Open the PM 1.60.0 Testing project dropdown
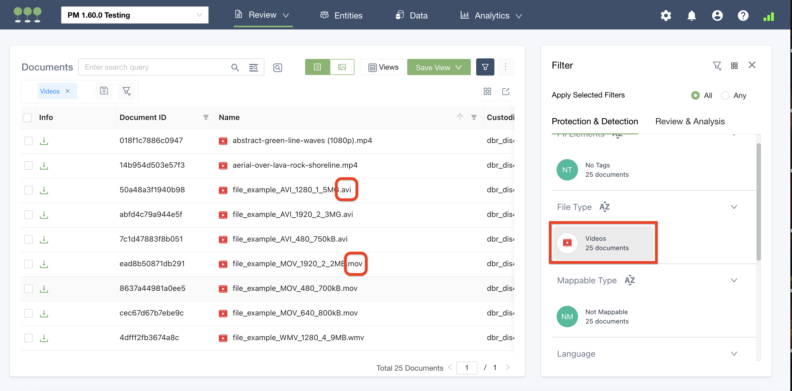This screenshot has width=792, height=391. coord(135,15)
